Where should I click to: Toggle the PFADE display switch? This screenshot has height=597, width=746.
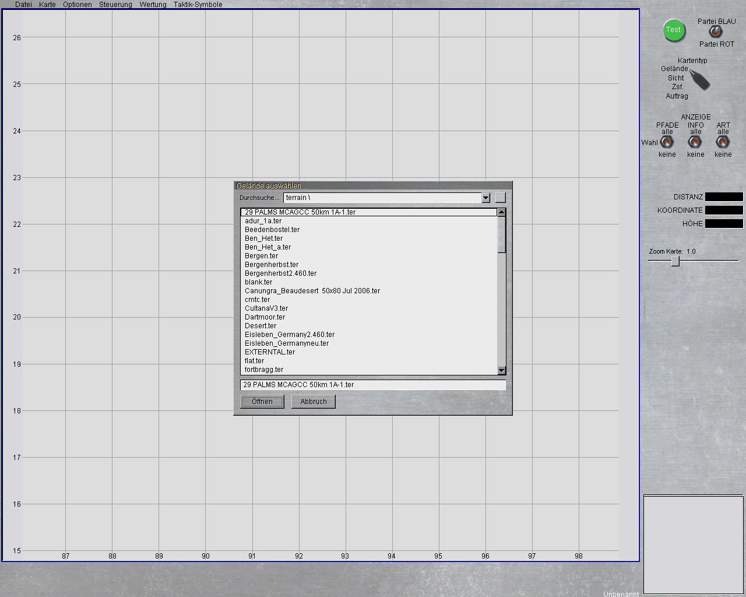tap(667, 142)
